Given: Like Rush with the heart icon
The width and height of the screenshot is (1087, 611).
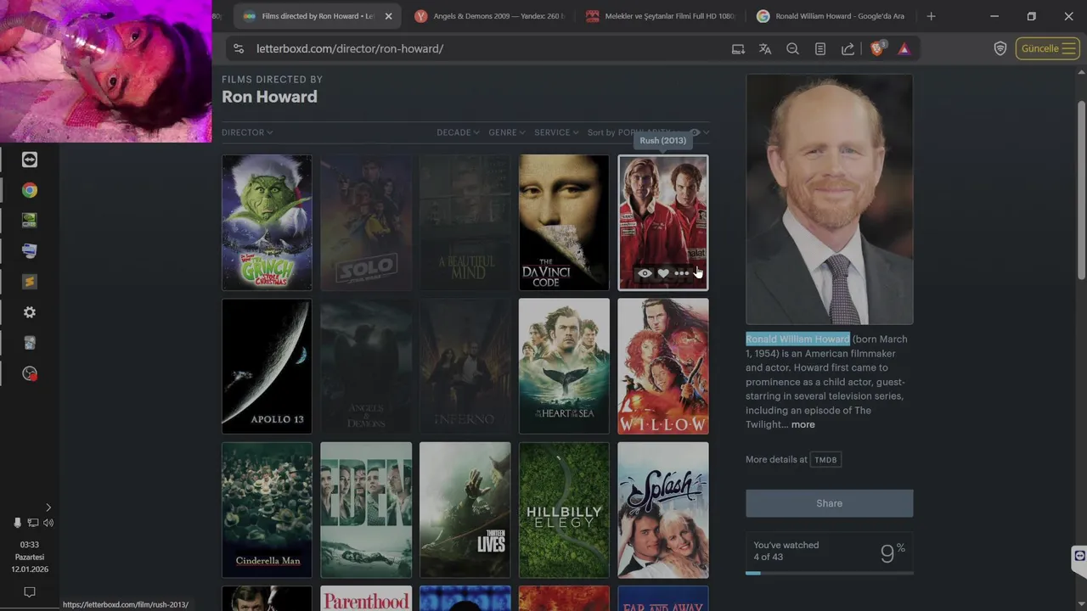Looking at the screenshot, I should click(663, 273).
